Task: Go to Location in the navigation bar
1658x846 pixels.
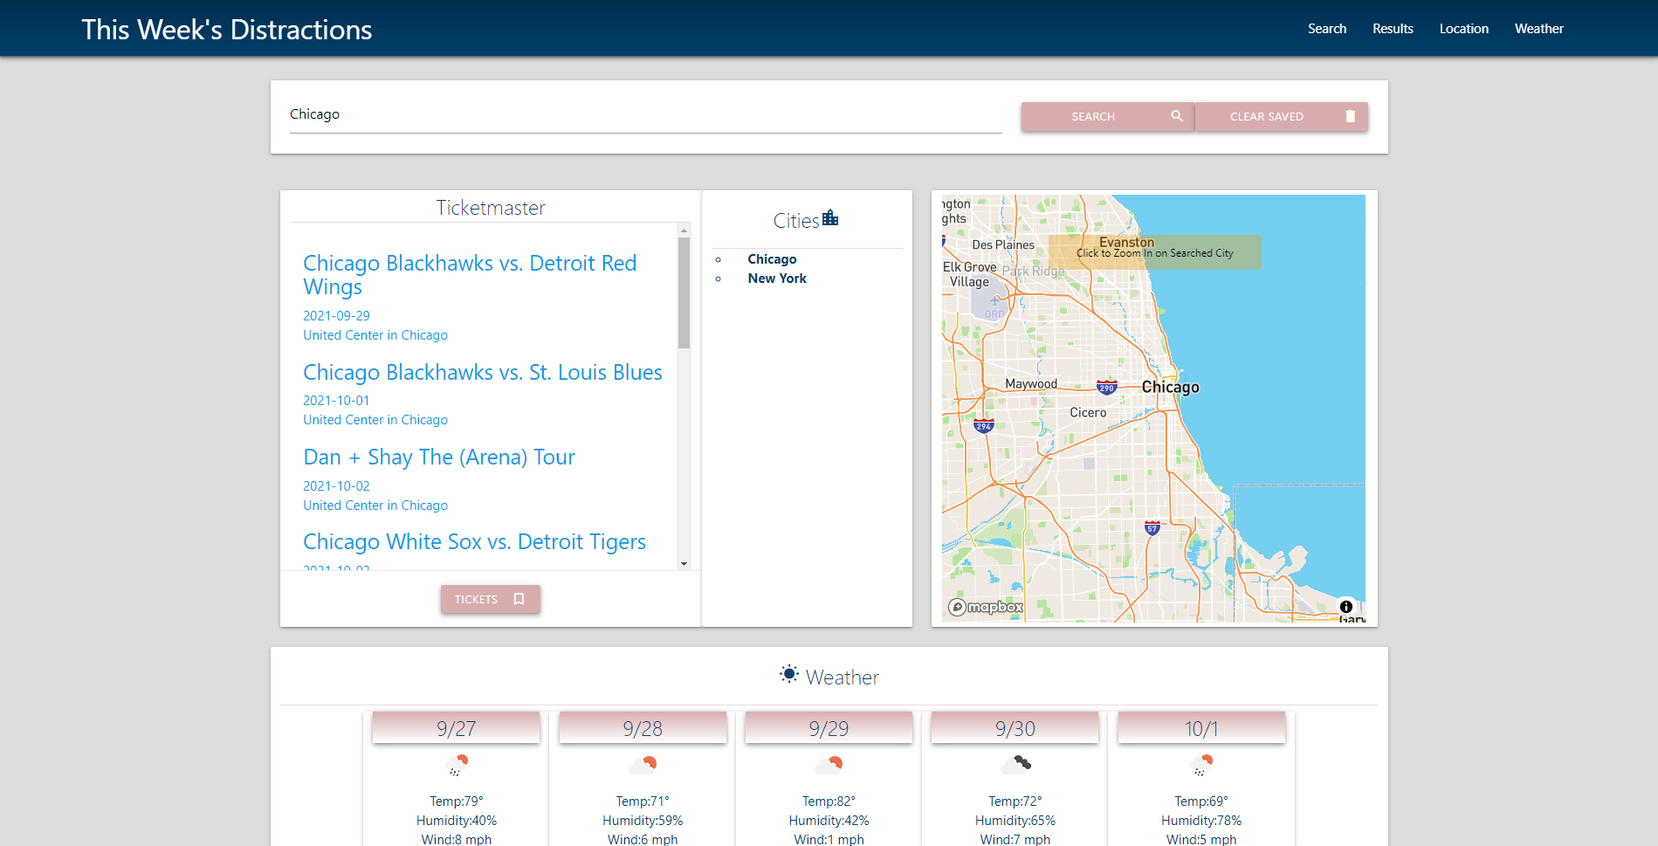Action: tap(1463, 29)
